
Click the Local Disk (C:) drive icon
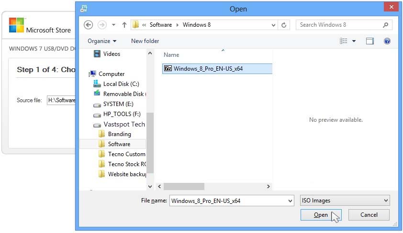click(x=97, y=84)
